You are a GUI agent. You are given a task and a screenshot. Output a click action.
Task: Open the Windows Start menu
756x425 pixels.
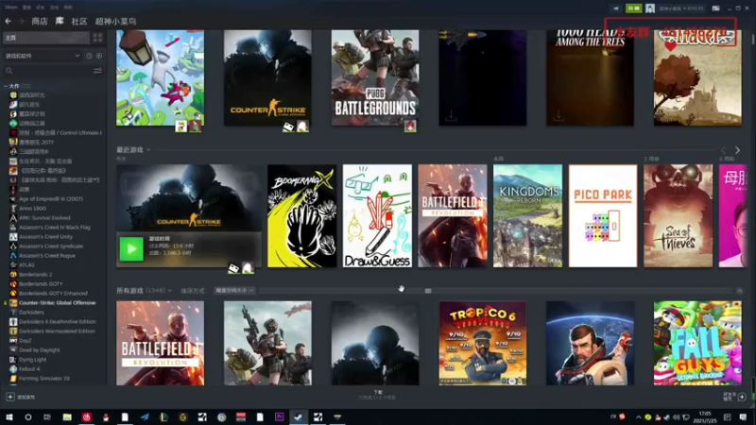coord(9,416)
